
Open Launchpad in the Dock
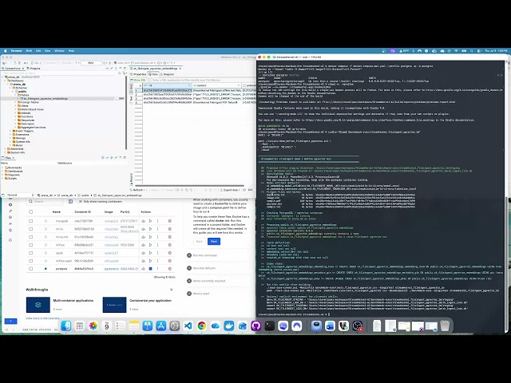[80, 326]
